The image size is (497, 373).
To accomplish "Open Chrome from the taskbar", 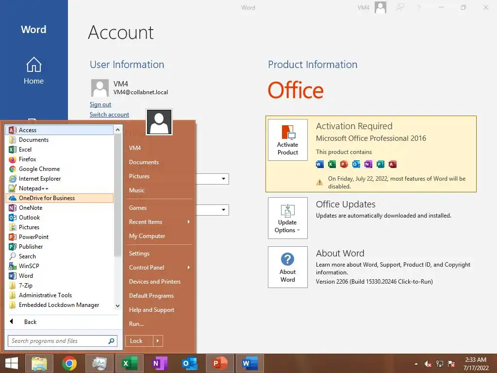I will coord(69,363).
